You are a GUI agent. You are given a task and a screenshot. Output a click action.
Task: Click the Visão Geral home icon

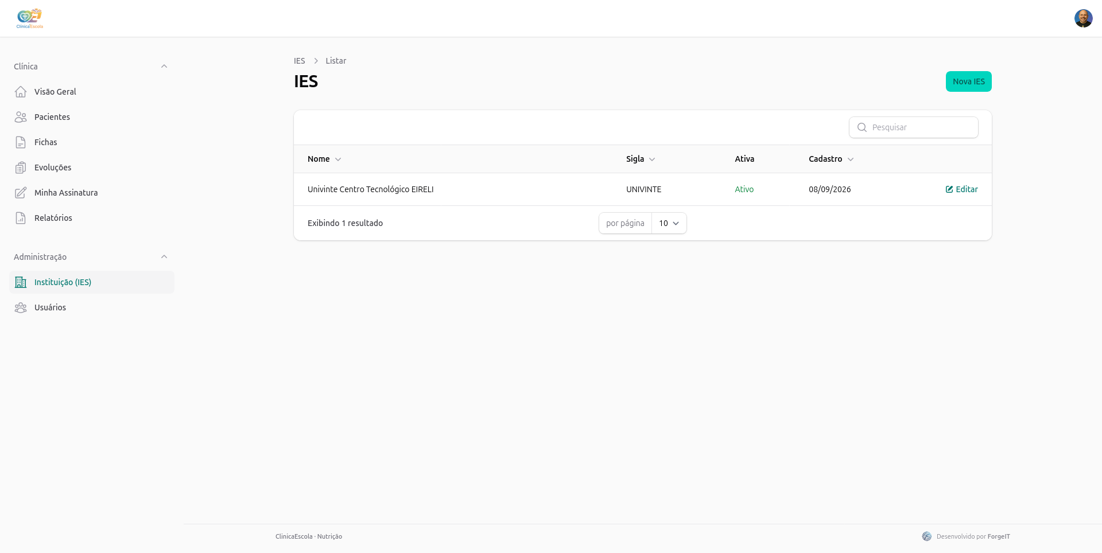point(21,92)
